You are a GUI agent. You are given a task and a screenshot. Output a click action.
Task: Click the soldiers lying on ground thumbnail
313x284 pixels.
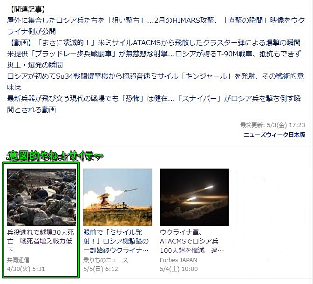(41, 197)
